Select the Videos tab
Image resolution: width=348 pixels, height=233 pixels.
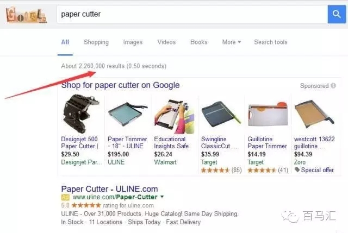point(166,42)
